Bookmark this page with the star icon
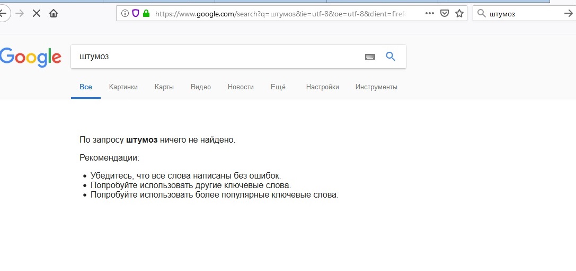 459,14
